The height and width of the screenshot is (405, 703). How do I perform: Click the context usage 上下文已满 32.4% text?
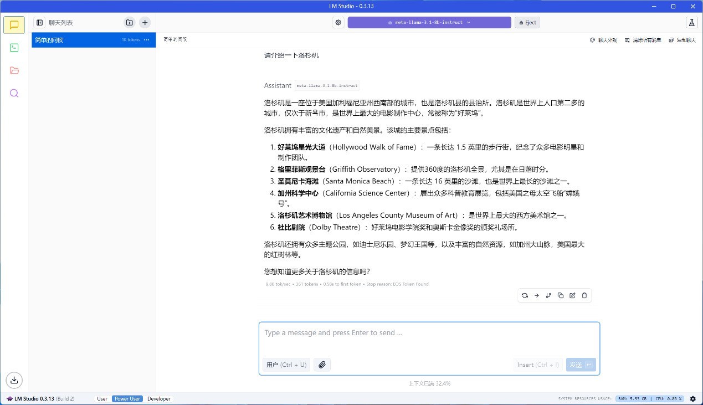tap(429, 383)
